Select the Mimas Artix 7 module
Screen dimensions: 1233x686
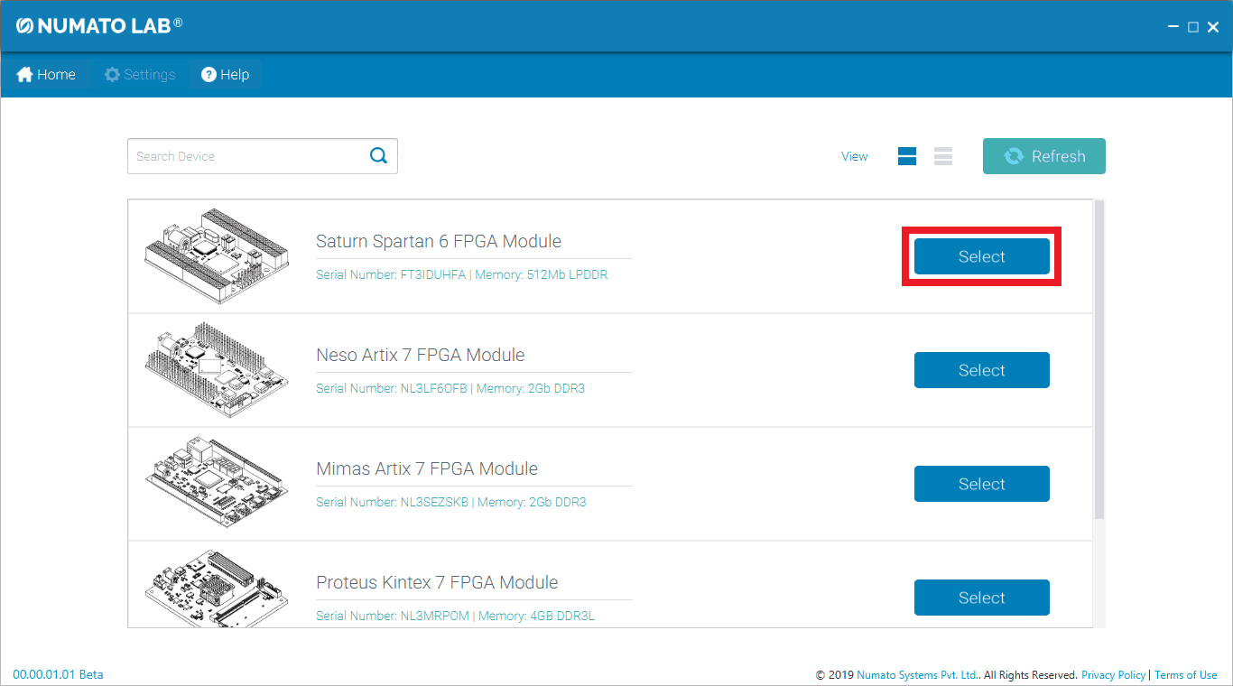(981, 484)
